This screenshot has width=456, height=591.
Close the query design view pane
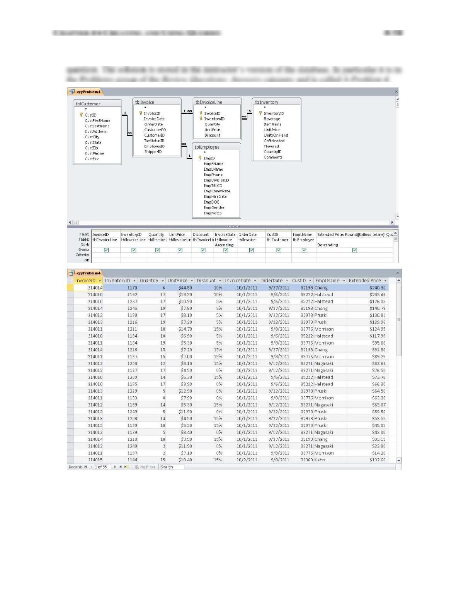pos(396,92)
